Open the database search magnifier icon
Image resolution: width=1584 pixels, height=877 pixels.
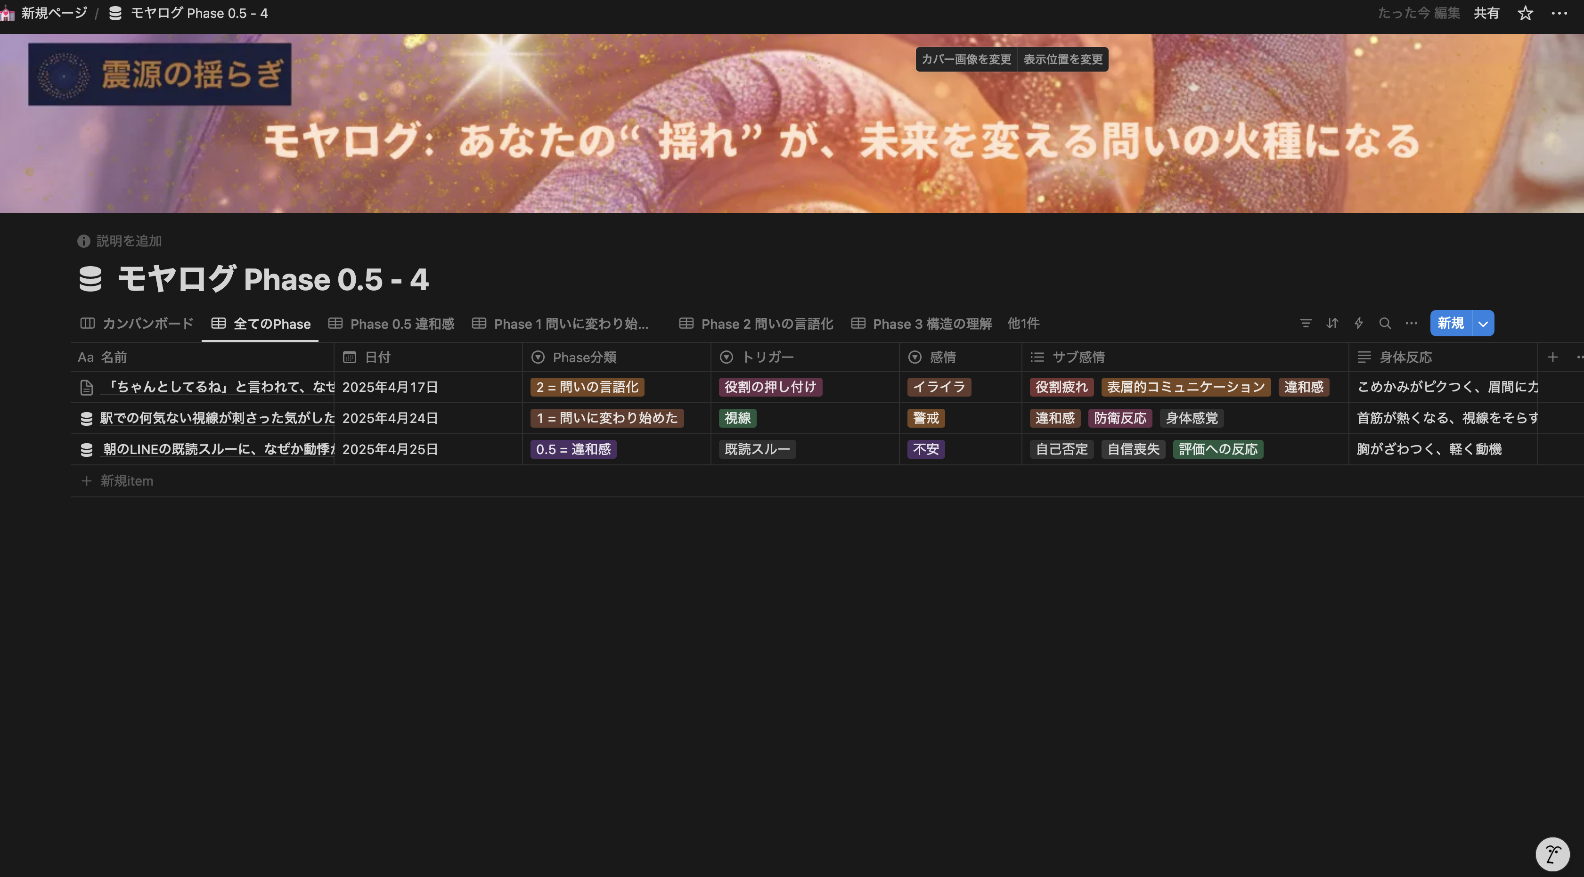tap(1385, 323)
